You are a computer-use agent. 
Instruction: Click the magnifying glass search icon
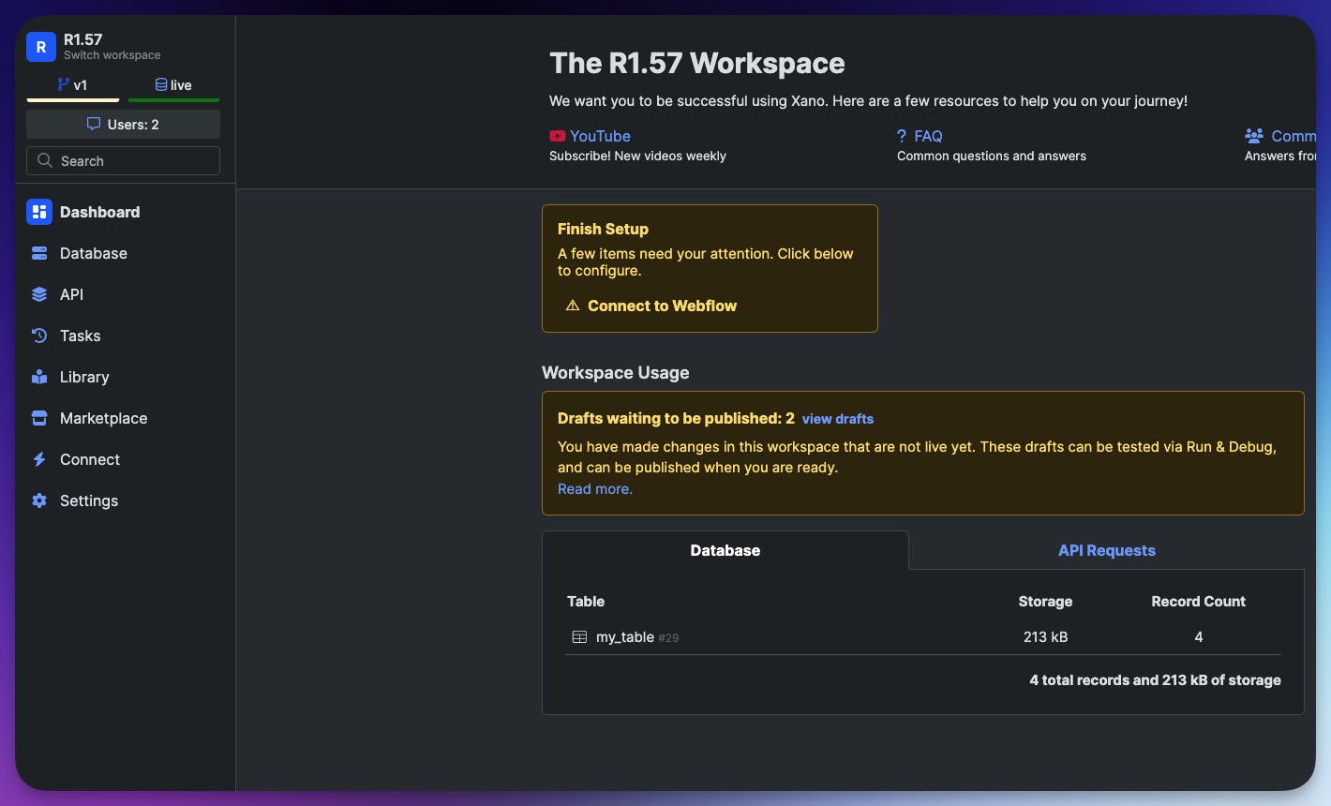tap(44, 160)
